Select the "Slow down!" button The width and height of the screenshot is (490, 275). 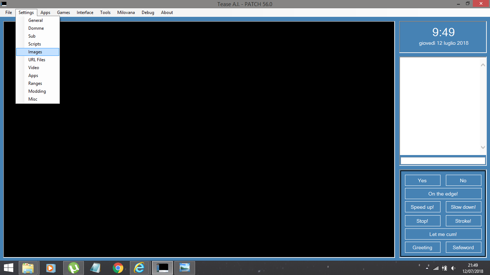pyautogui.click(x=463, y=207)
